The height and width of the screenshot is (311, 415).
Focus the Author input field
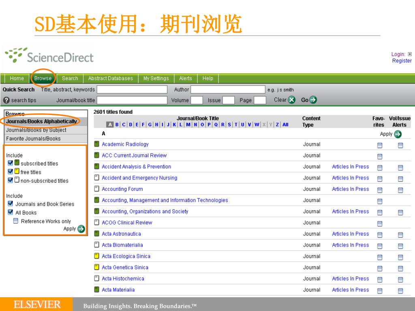pos(228,89)
